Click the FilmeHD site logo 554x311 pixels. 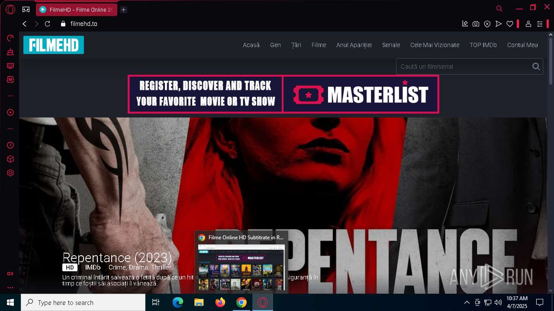point(54,45)
